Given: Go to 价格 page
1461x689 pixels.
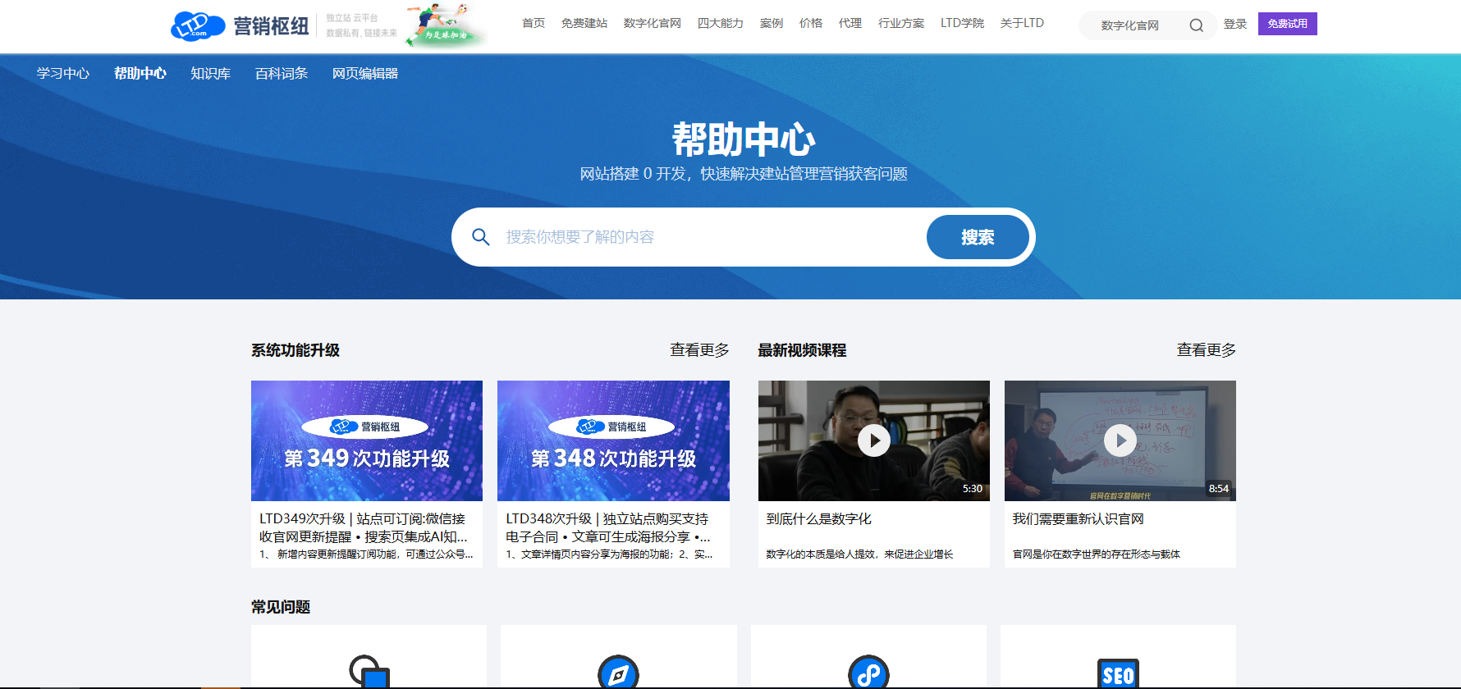Looking at the screenshot, I should pos(811,23).
